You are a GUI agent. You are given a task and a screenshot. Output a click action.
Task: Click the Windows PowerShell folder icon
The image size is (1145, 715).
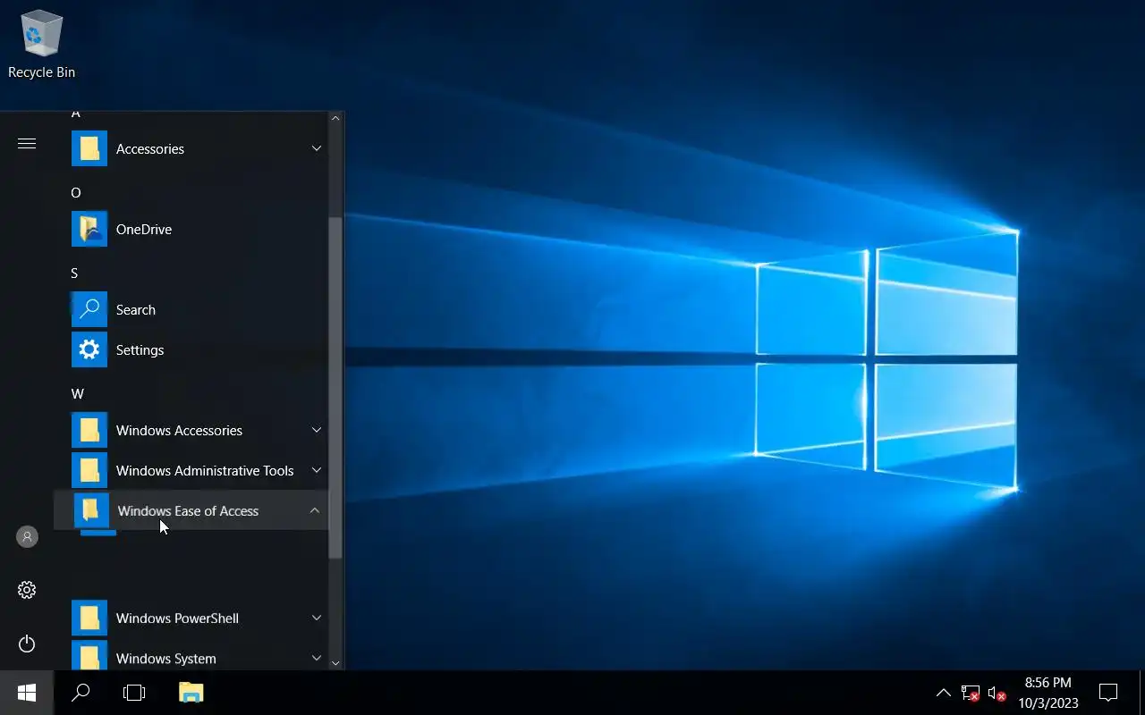pyautogui.click(x=89, y=618)
